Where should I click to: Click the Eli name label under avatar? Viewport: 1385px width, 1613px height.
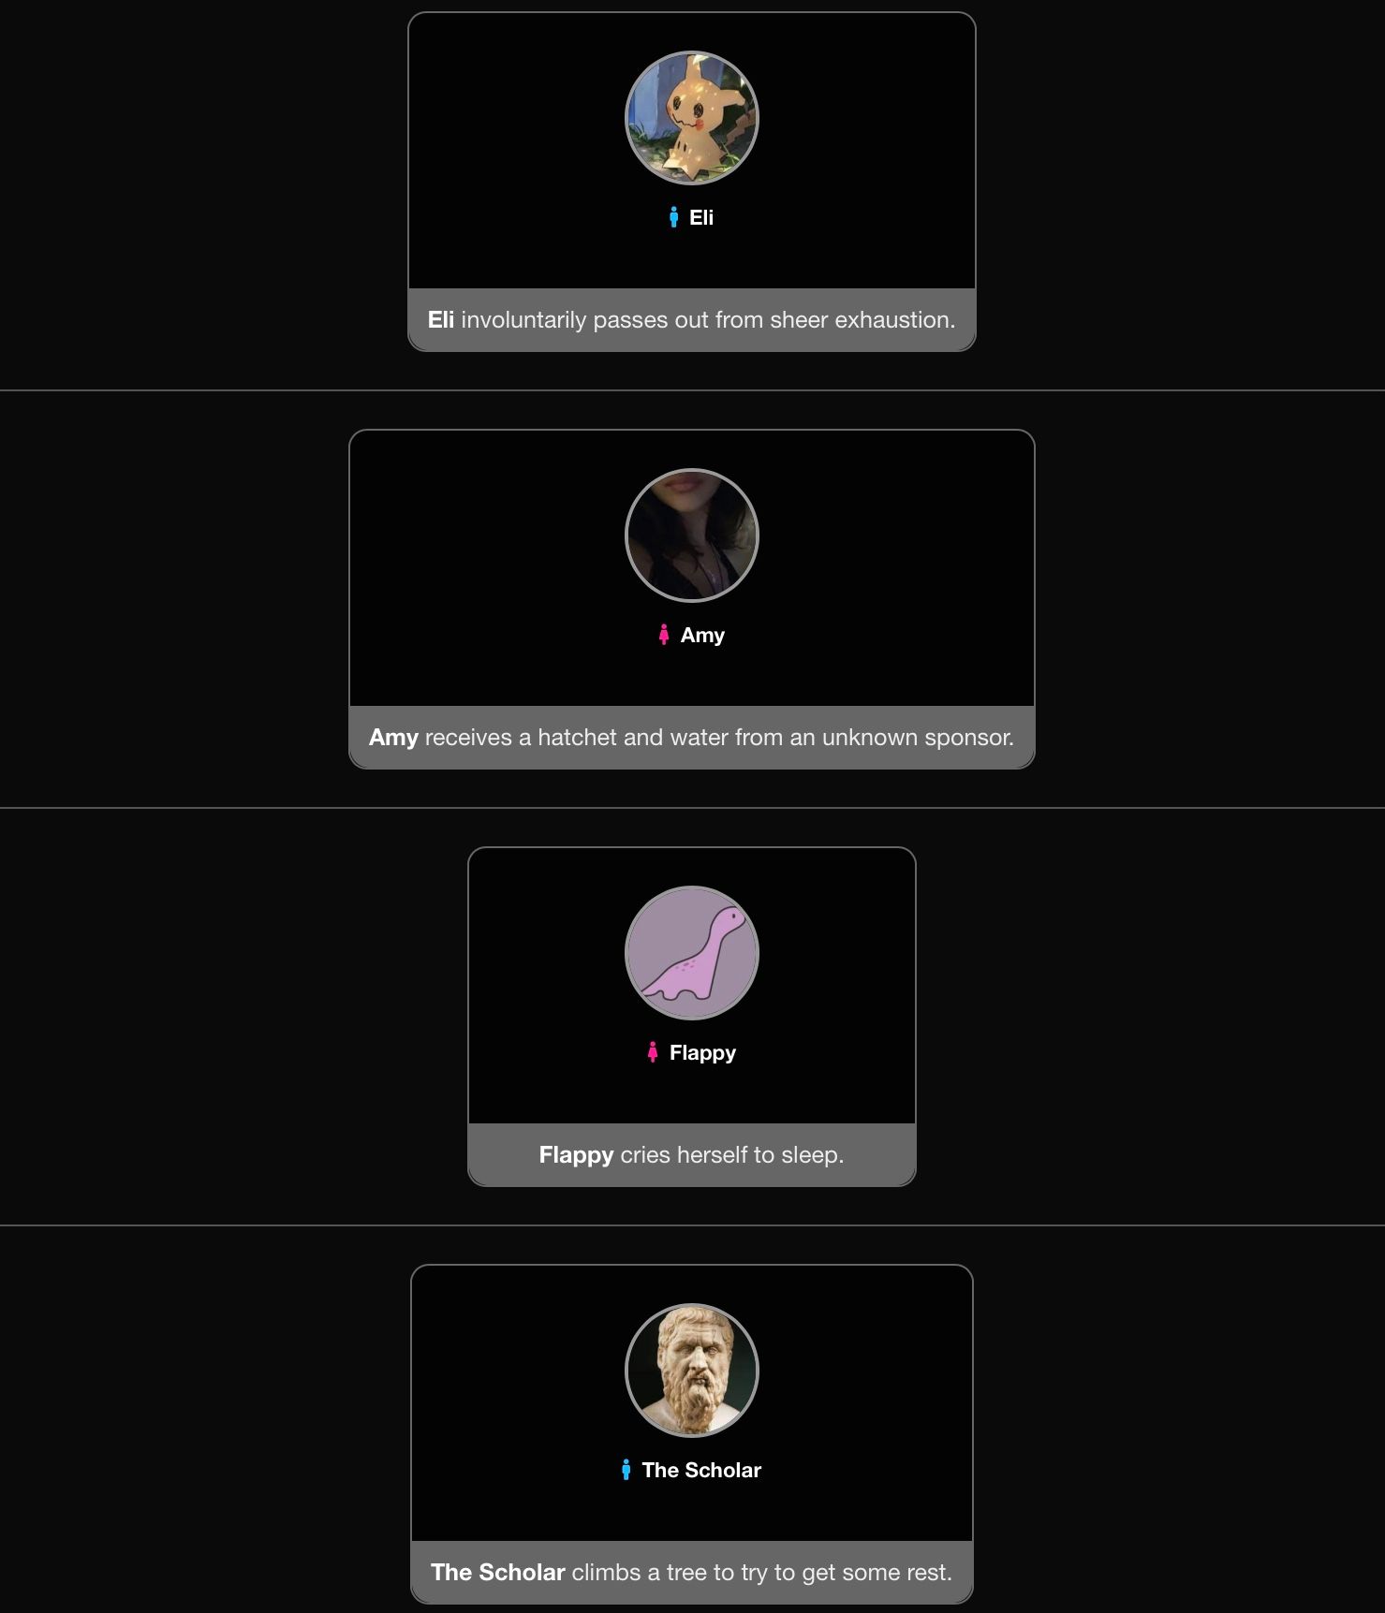(701, 217)
